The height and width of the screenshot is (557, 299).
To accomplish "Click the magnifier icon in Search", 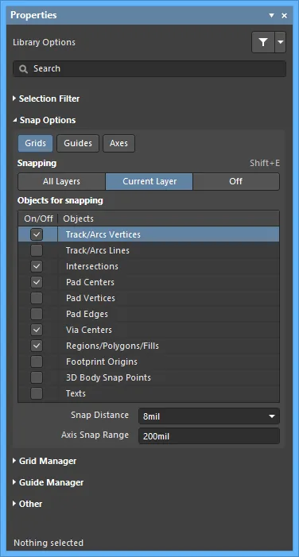I will [x=24, y=69].
